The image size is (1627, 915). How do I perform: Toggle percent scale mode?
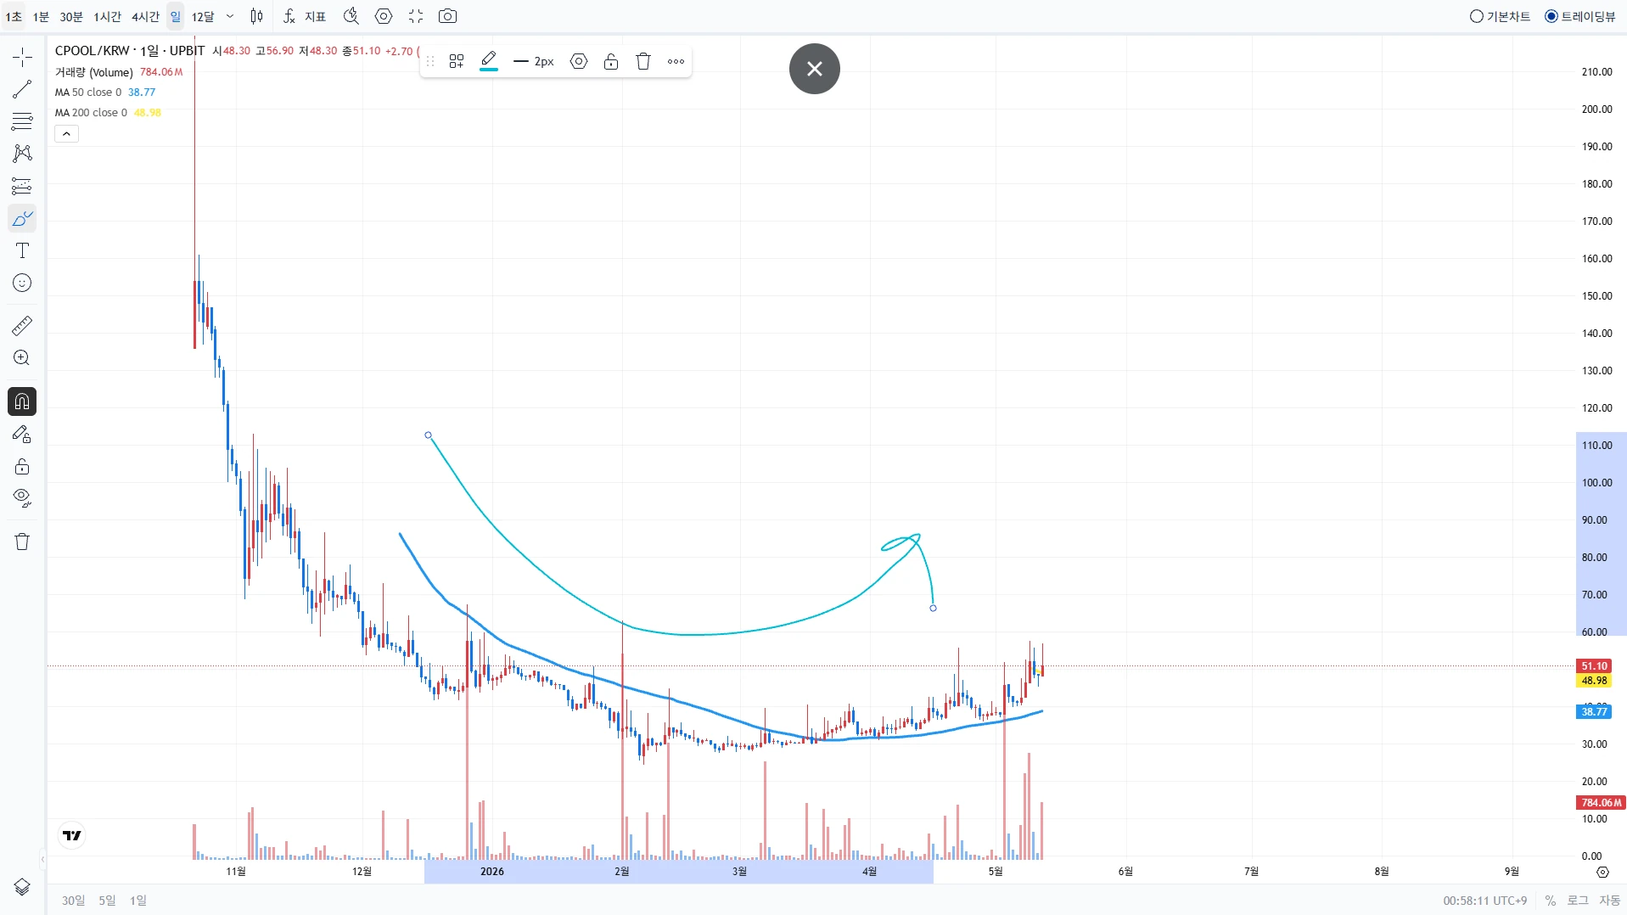1550,901
